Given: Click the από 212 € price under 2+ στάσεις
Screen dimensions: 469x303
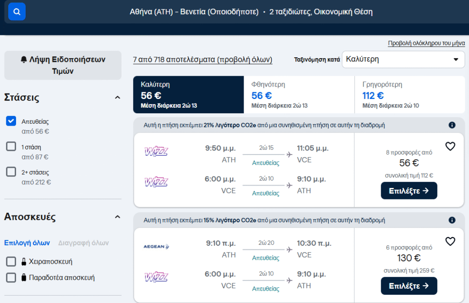Looking at the screenshot, I should 36,182.
